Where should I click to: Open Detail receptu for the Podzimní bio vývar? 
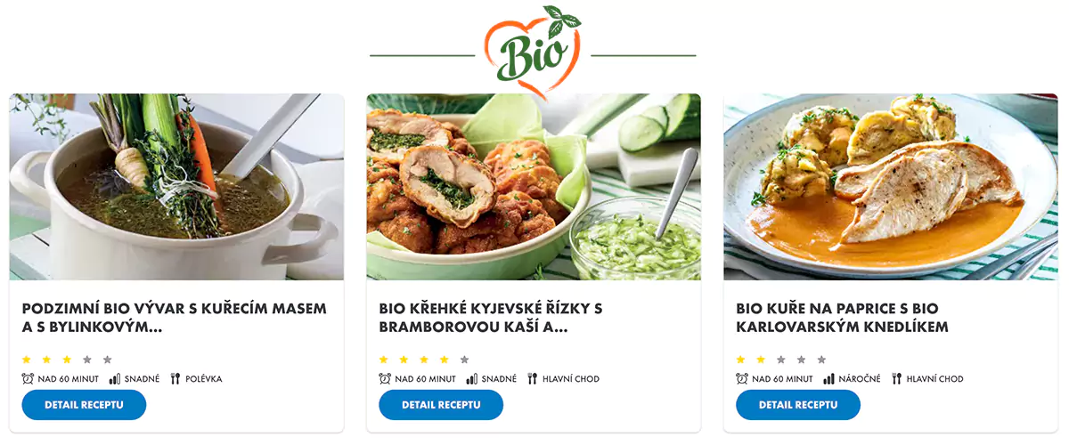(x=84, y=405)
